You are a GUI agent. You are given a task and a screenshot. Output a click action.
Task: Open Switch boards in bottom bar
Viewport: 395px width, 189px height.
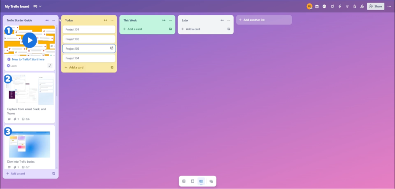click(211, 181)
